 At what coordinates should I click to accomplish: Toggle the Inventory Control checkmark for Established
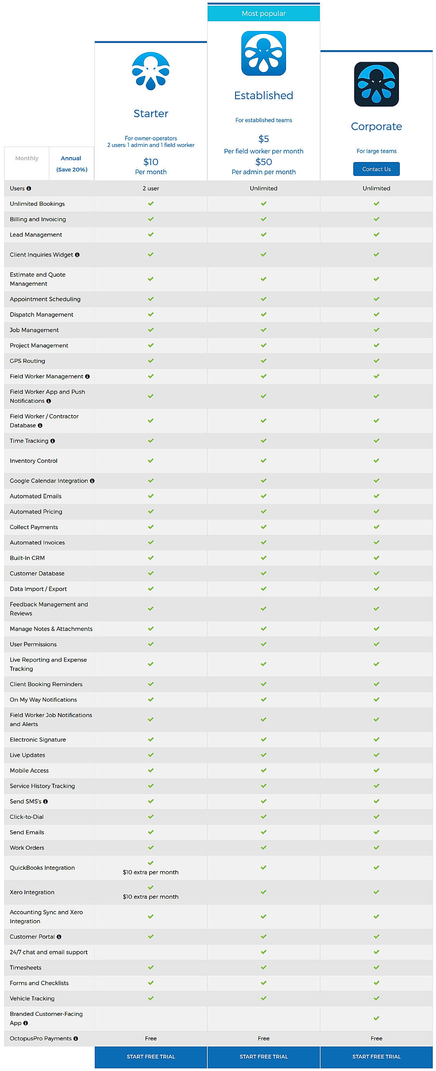pyautogui.click(x=263, y=460)
